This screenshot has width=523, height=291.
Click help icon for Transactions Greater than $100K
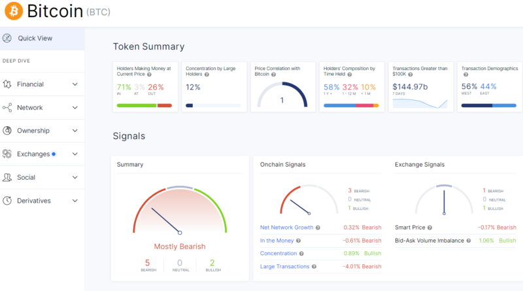tap(411, 75)
